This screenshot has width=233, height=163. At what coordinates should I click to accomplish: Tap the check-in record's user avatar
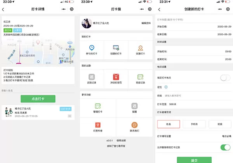point(9,112)
